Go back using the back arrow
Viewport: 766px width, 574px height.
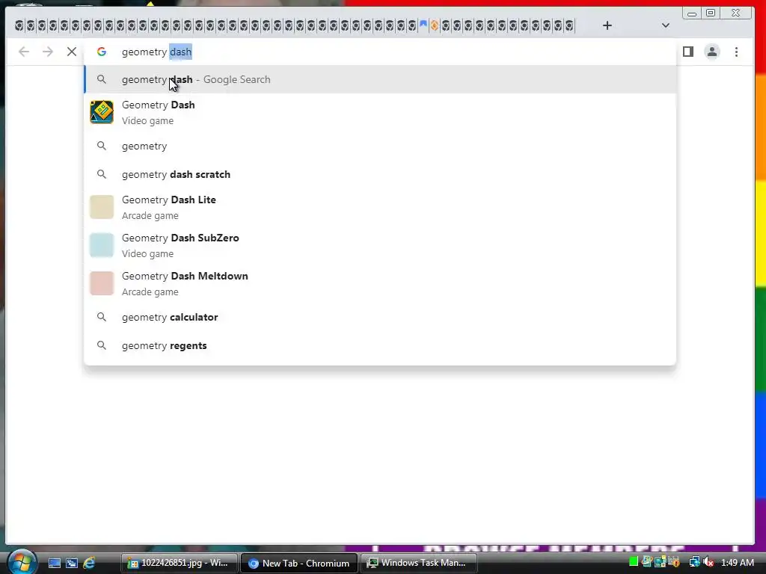pyautogui.click(x=24, y=52)
